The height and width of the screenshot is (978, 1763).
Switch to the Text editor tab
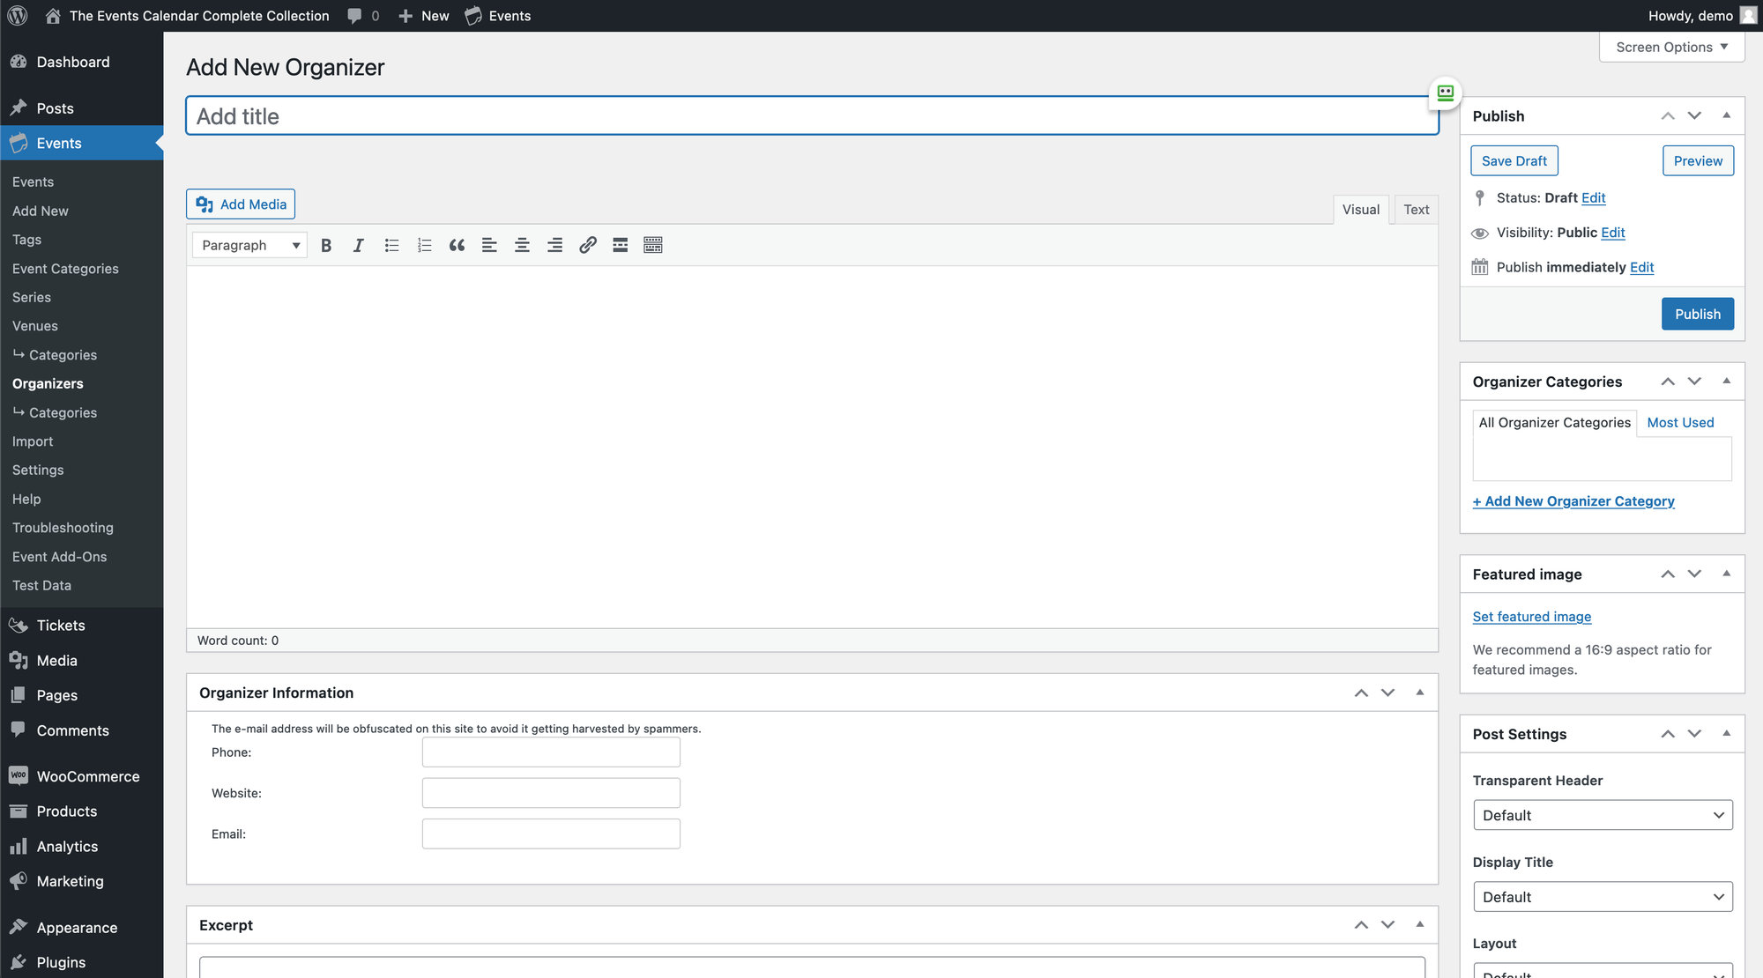pos(1416,210)
